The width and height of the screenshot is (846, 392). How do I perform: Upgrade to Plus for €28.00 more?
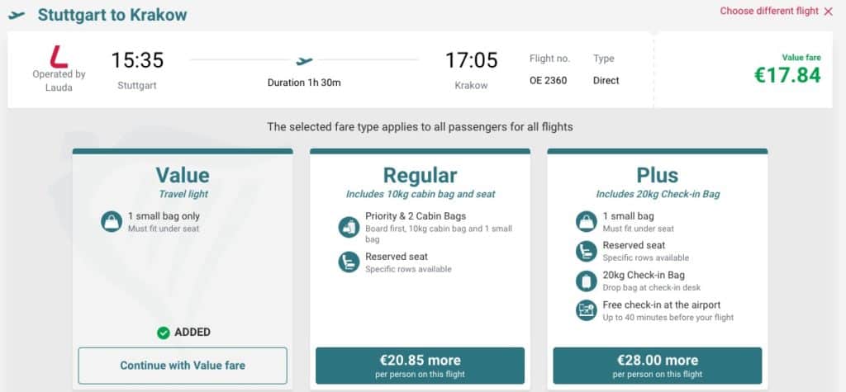coord(657,366)
